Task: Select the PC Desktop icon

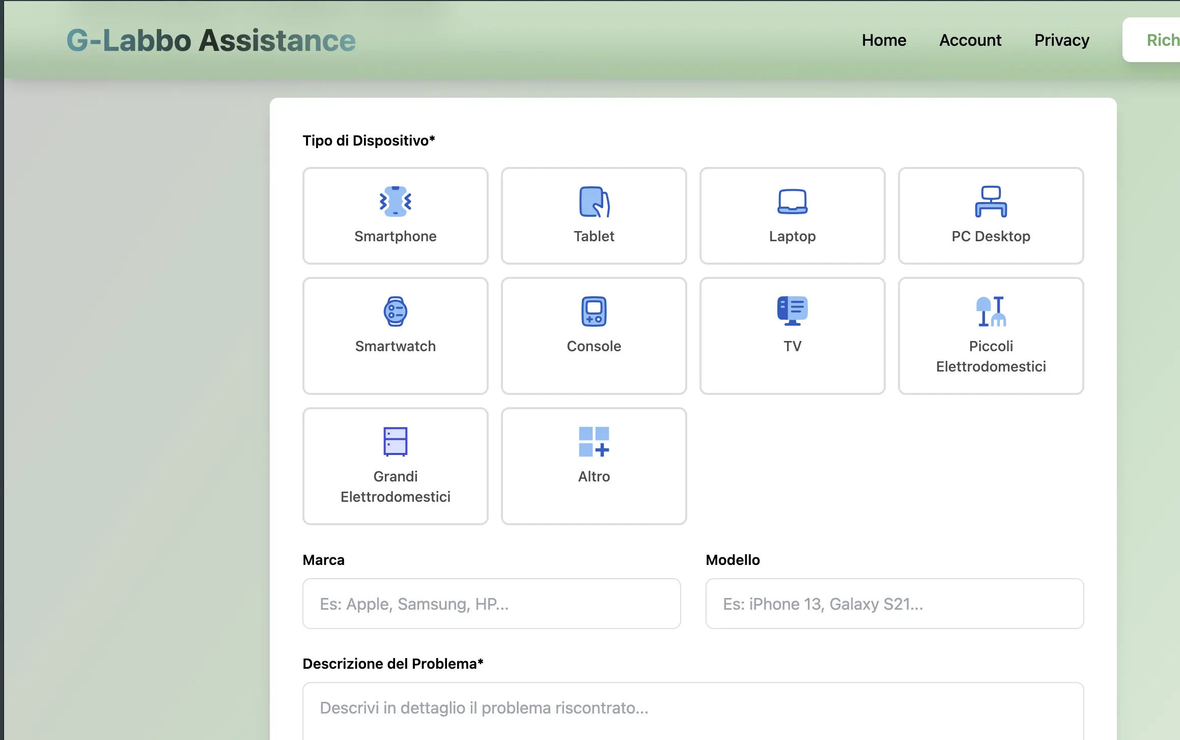Action: (991, 202)
